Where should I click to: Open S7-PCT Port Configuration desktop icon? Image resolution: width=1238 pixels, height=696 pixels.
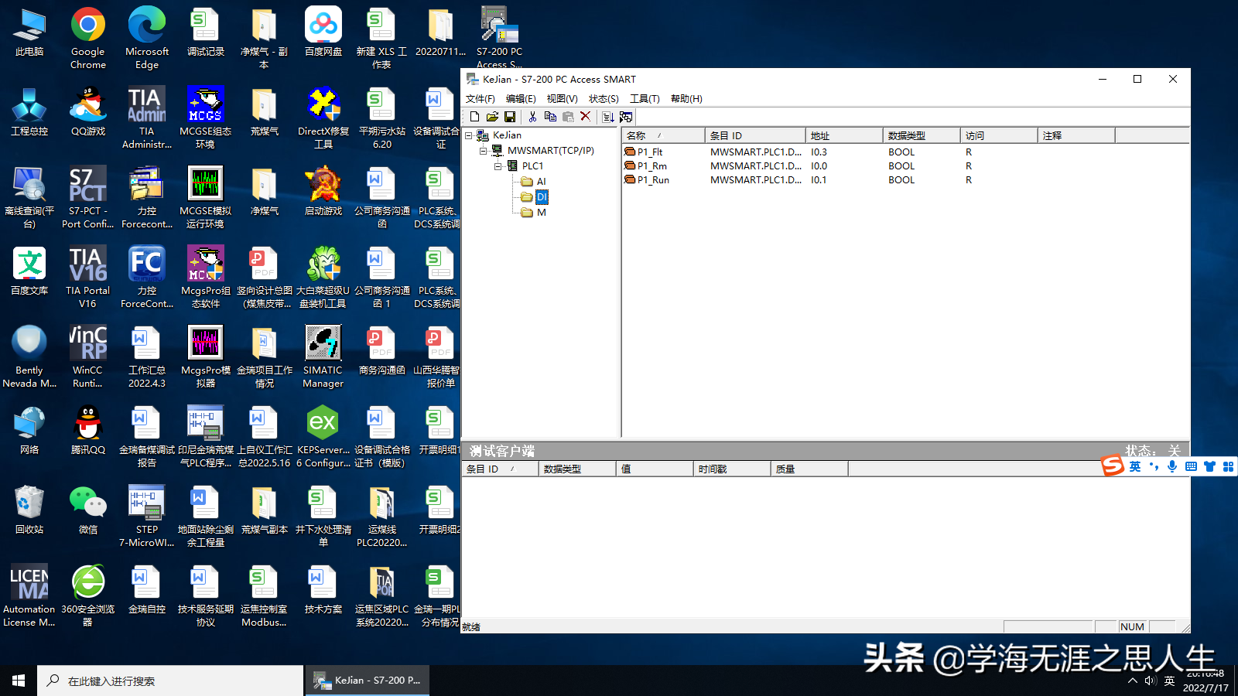pyautogui.click(x=88, y=197)
